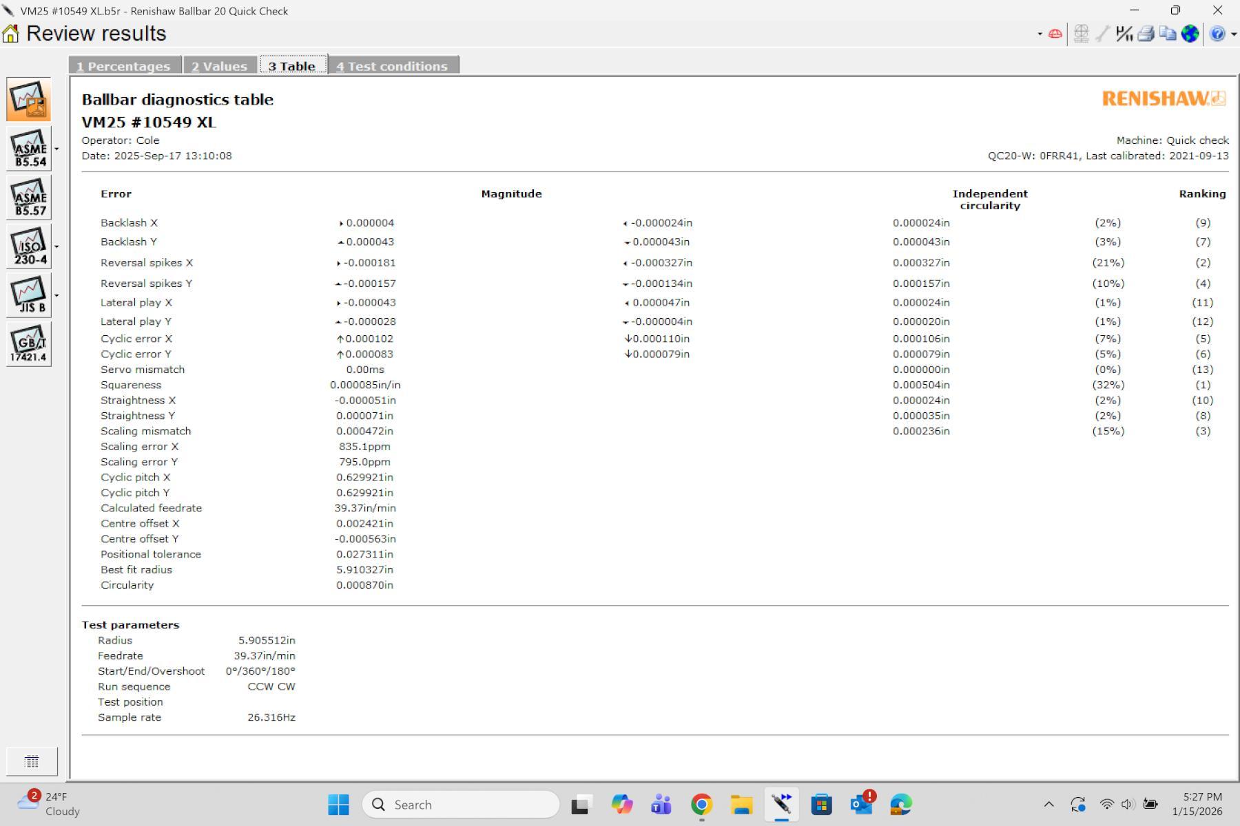Click the printer icon in the toolbar
This screenshot has width=1240, height=826.
1146,34
